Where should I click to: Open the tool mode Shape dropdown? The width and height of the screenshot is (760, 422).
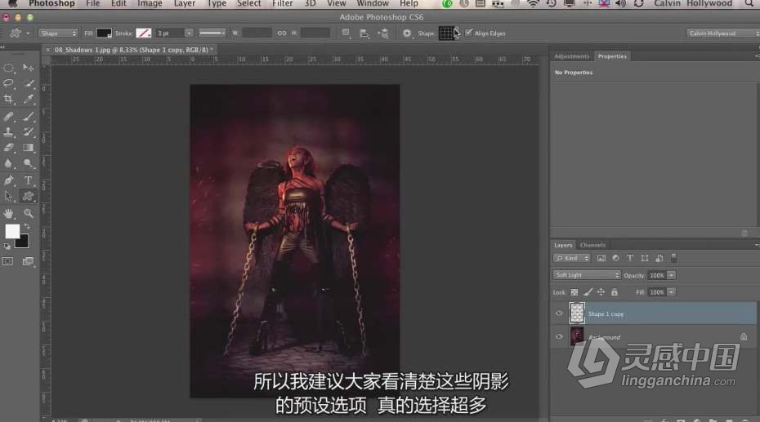(x=58, y=33)
